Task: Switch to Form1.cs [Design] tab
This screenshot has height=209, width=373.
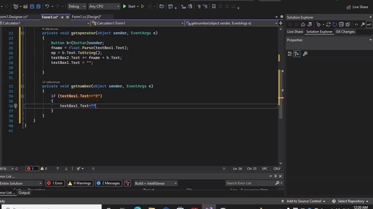Action: pos(86,17)
